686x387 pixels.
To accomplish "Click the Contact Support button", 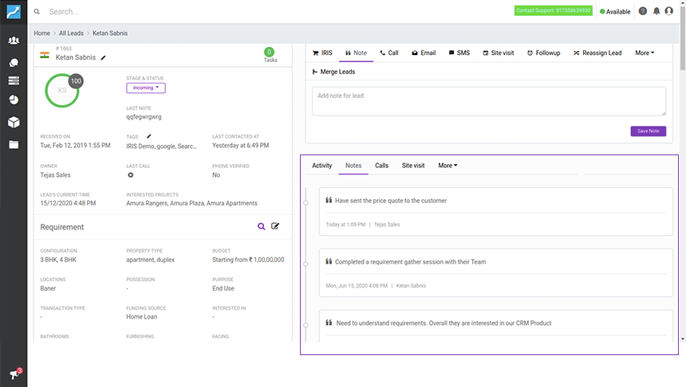I will coord(553,10).
